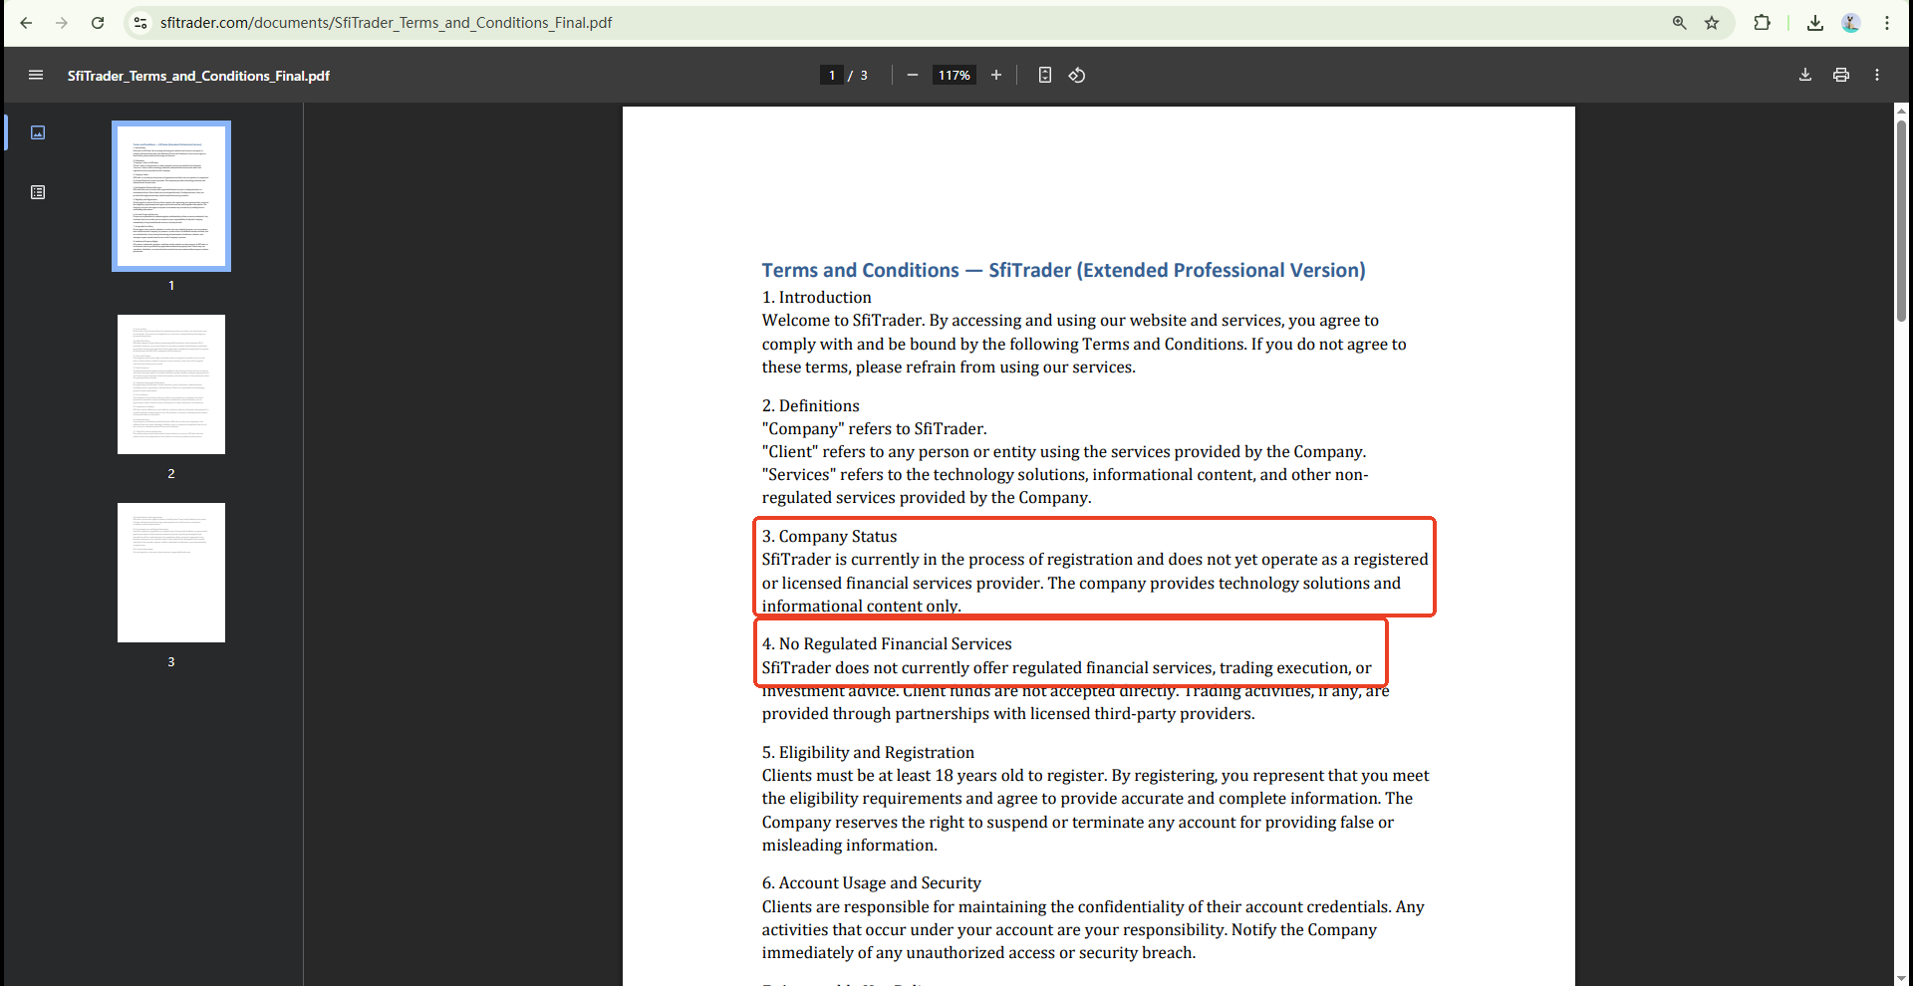Click the line starting '"Client" refers to any person'

(x=1064, y=451)
